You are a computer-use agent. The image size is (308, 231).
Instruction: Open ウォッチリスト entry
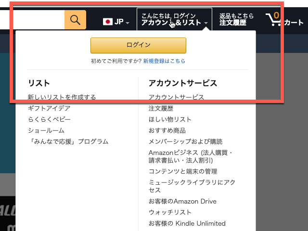tap(170, 212)
